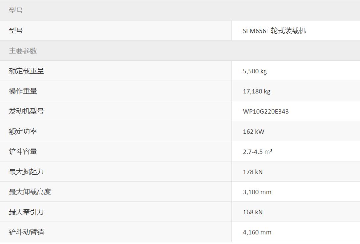The height and width of the screenshot is (244, 360).
Task: Select the 操作重量 row label
Action: pyautogui.click(x=23, y=91)
